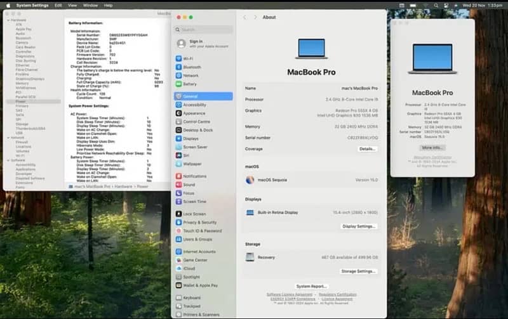Collapse the Hardware tree section

coord(8,20)
